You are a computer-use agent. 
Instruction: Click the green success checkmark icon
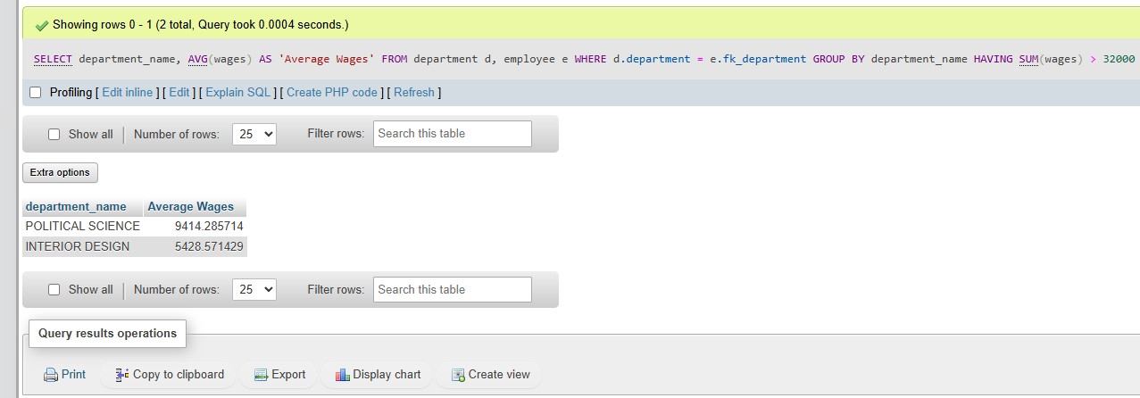click(x=41, y=25)
